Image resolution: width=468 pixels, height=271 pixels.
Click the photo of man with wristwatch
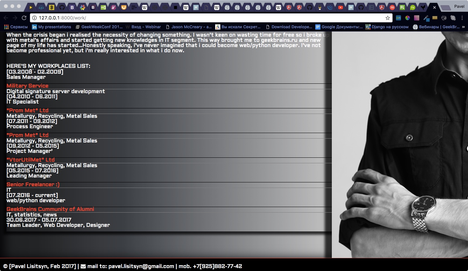[400, 144]
